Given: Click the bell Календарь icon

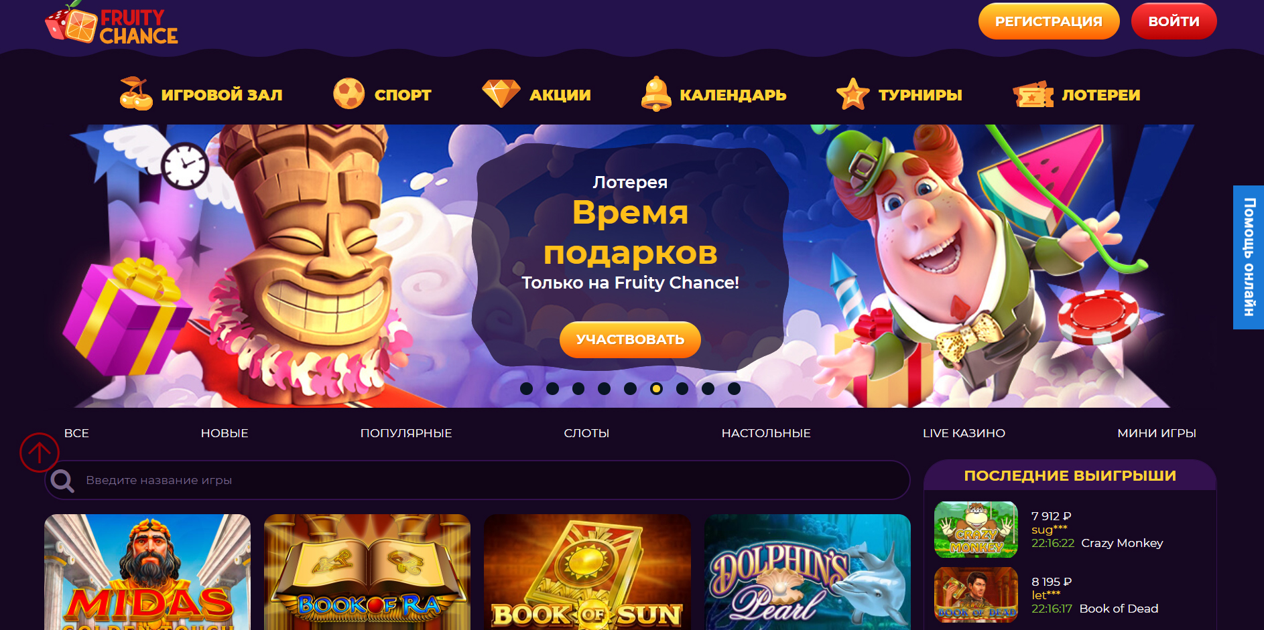Looking at the screenshot, I should click(x=656, y=94).
